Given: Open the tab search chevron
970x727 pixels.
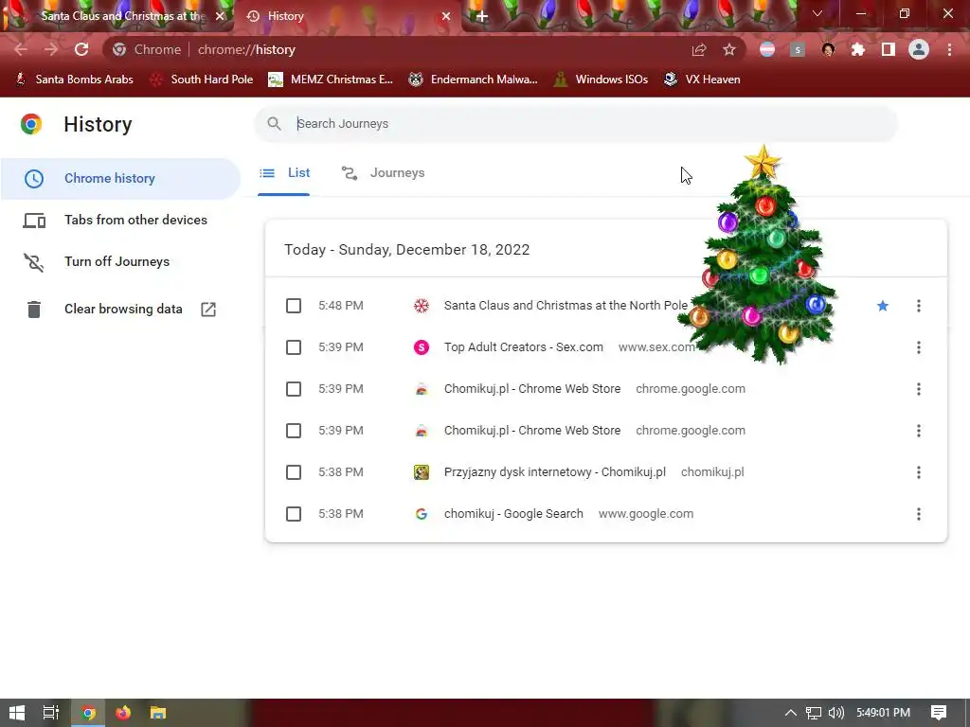Looking at the screenshot, I should [x=817, y=13].
